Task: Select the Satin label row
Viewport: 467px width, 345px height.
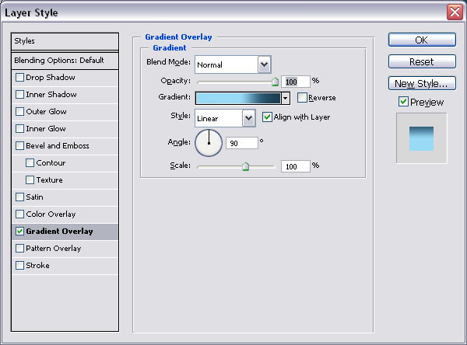Action: coord(65,197)
